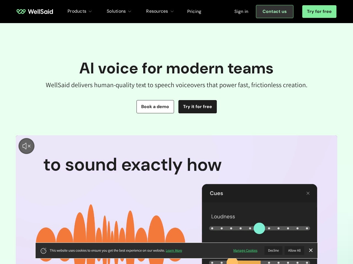The image size is (353, 264).
Task: Decline cookies in the banner
Action: 273,251
